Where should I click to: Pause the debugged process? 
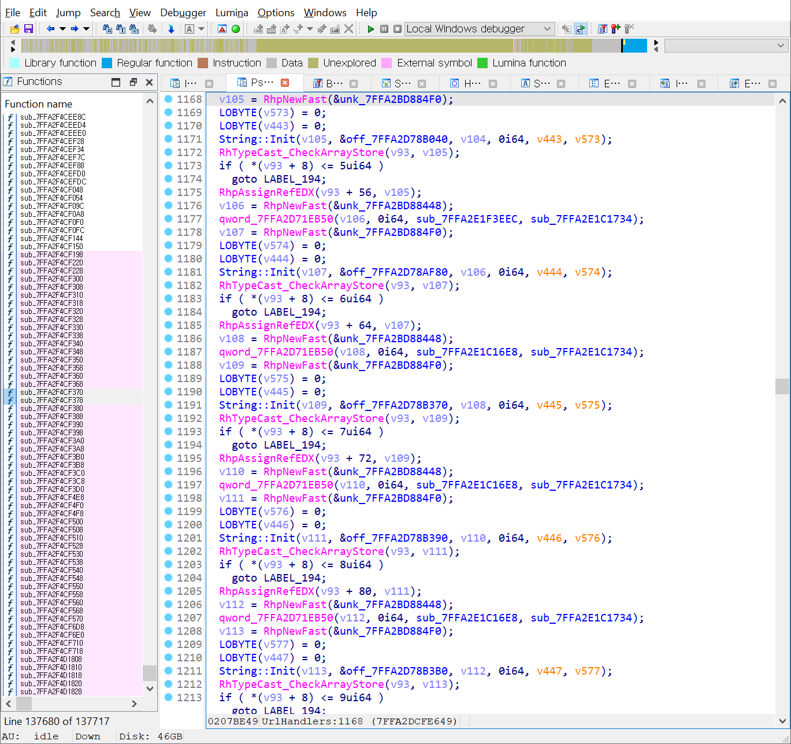point(384,29)
